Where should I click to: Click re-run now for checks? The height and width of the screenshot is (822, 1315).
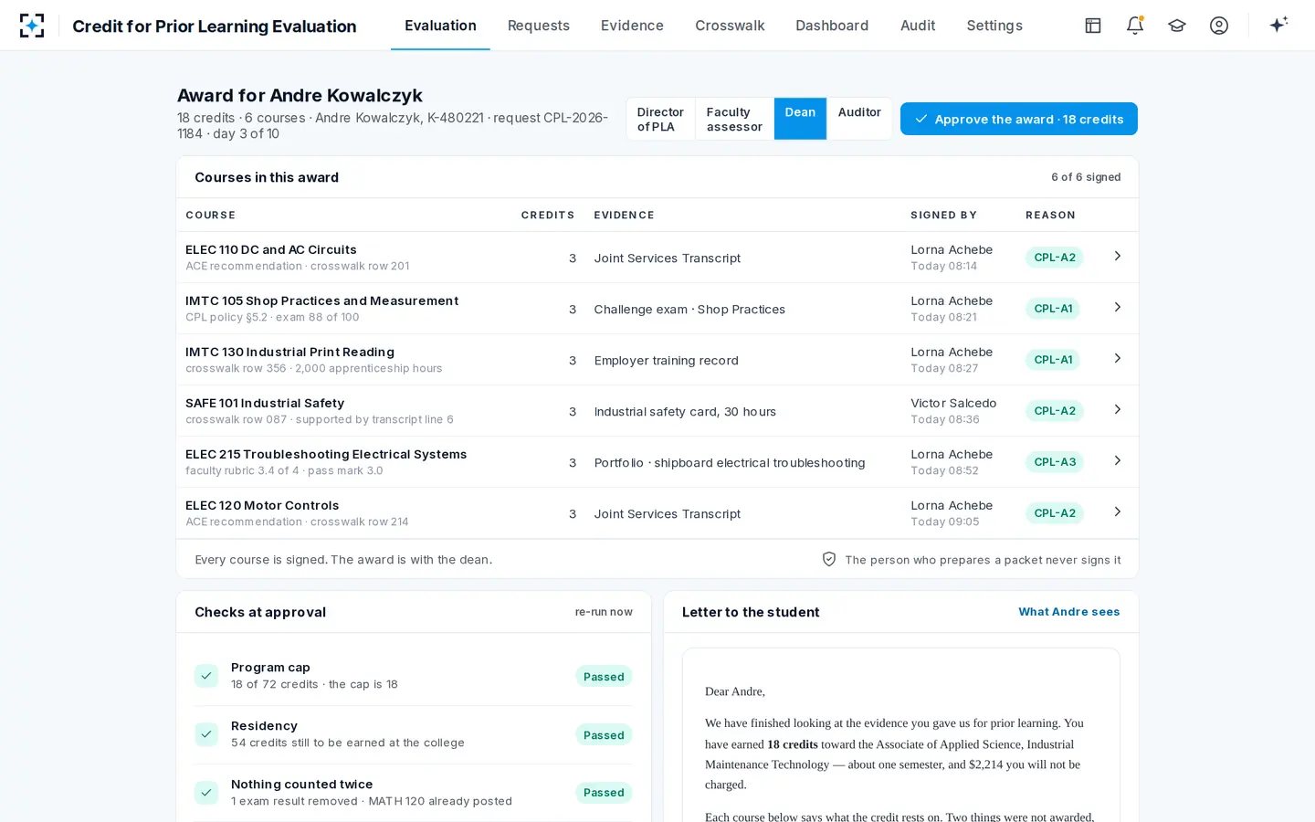604,612
